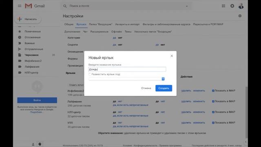The image size is (261, 147).
Task: Click show-if-unread link for Лайфмания
Action: pyautogui.click(x=130, y=105)
